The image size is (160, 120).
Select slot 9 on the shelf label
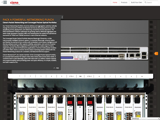(x=131, y=76)
